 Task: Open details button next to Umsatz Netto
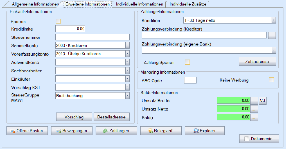click(254, 109)
